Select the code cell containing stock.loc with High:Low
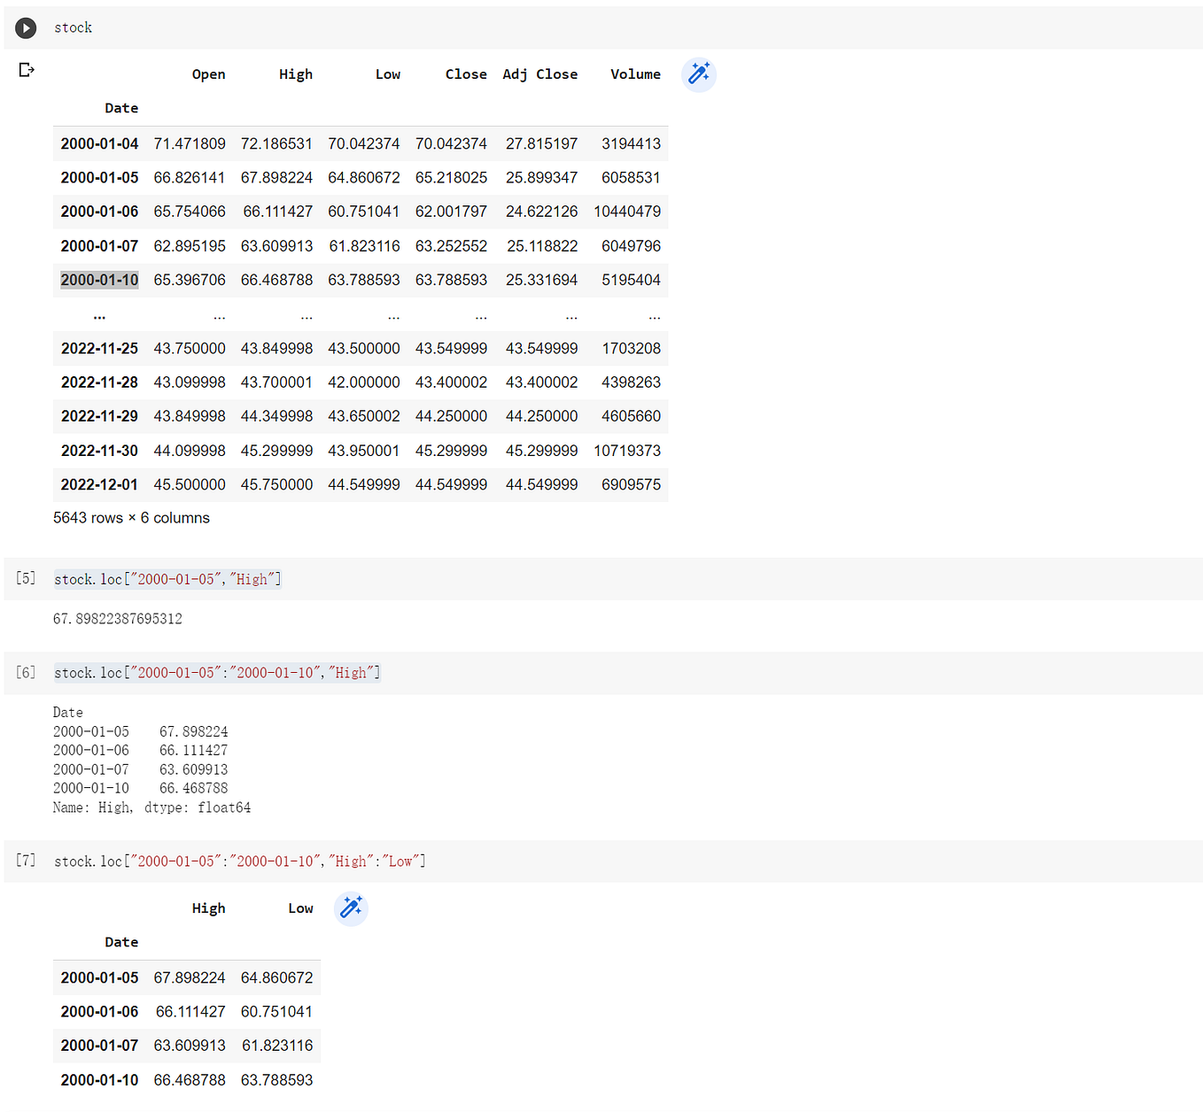 239,860
